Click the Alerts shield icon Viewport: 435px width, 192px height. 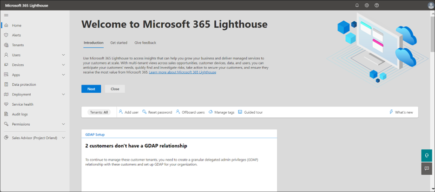tap(6, 35)
